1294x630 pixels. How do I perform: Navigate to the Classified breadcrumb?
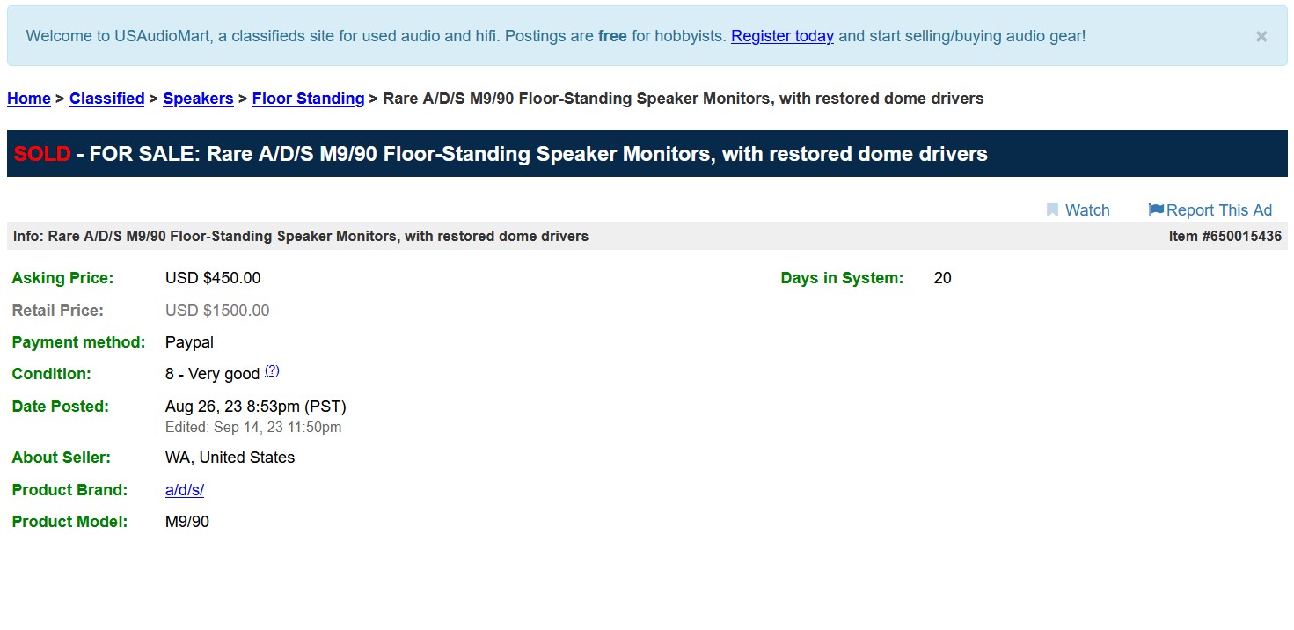pos(106,99)
